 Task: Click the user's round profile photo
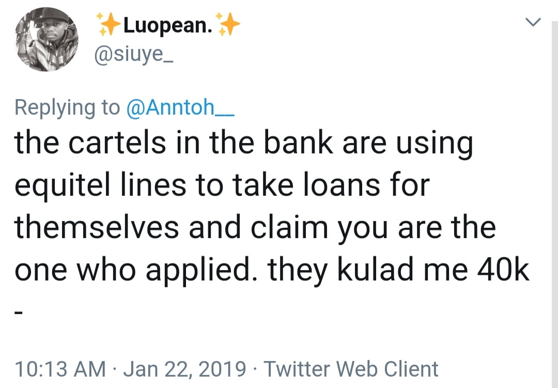pyautogui.click(x=47, y=39)
